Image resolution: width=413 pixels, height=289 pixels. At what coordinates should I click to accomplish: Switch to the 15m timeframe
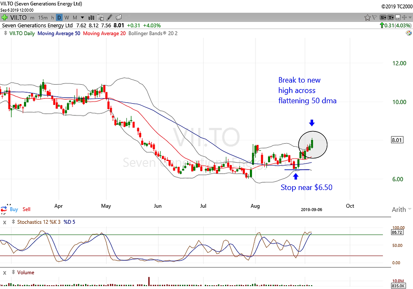43,18
